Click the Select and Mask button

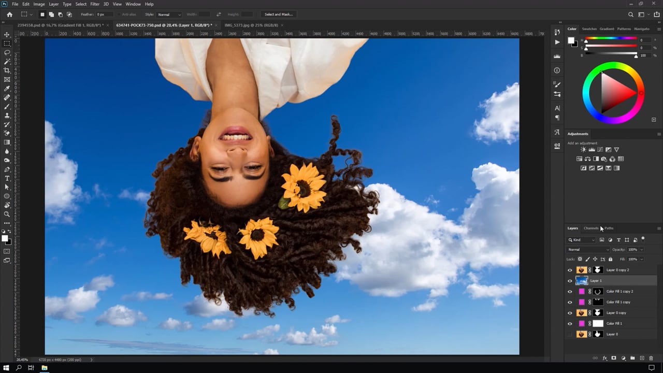click(x=279, y=15)
